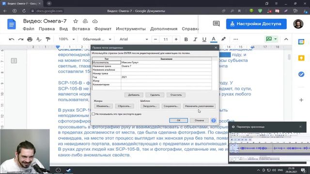Open Google Tasks side panel icon

[x=301, y=74]
